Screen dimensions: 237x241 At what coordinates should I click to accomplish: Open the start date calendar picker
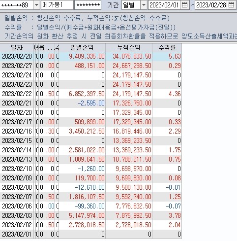[x=184, y=5]
